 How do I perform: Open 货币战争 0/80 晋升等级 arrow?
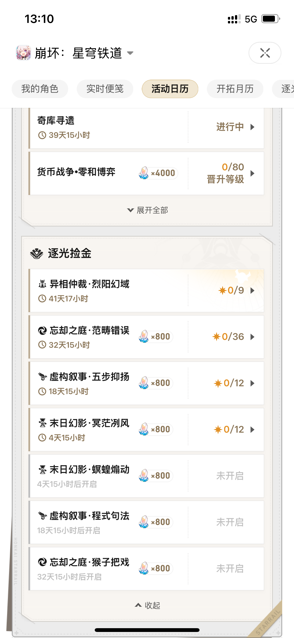coord(253,173)
